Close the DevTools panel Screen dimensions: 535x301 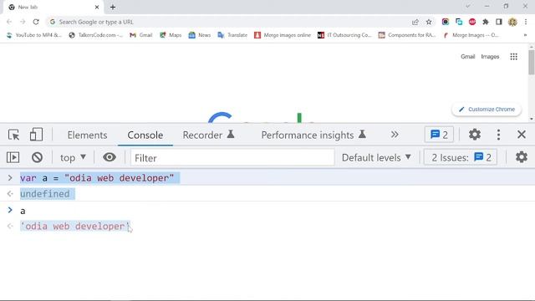pos(522,135)
